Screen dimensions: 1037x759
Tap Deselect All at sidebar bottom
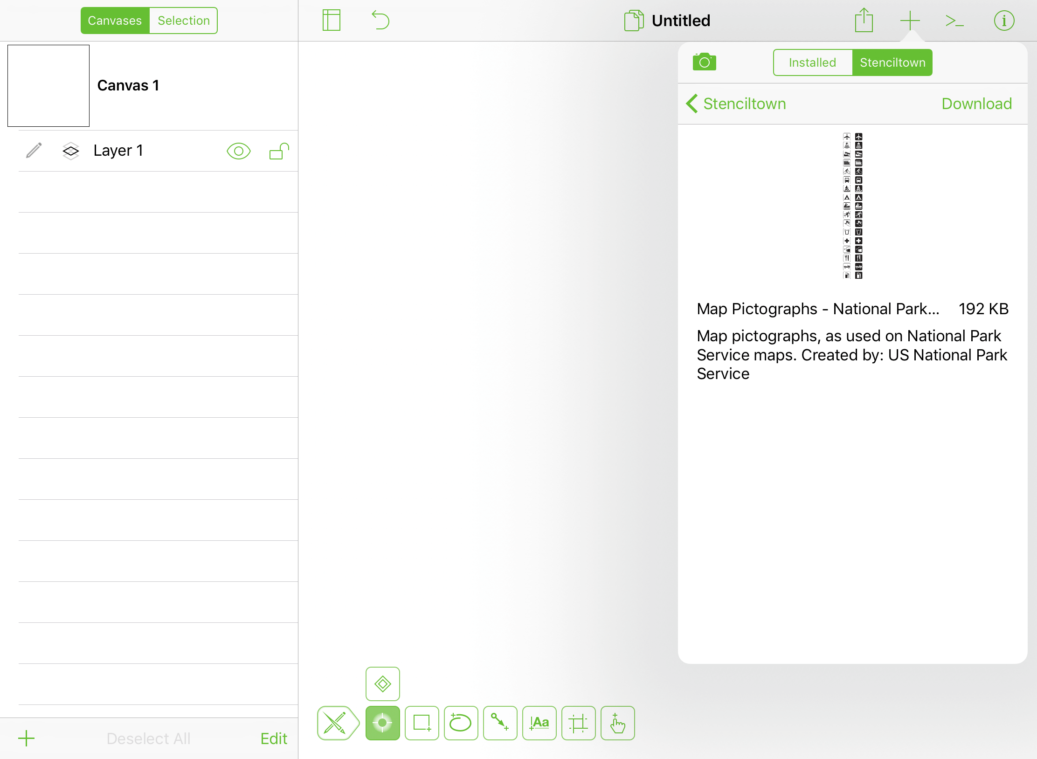[148, 738]
